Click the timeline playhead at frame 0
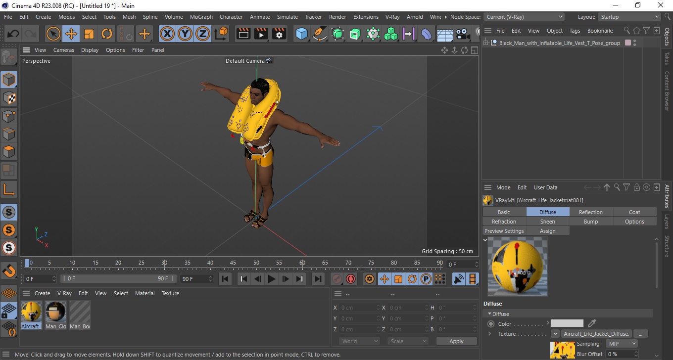673x360 pixels. coord(27,263)
